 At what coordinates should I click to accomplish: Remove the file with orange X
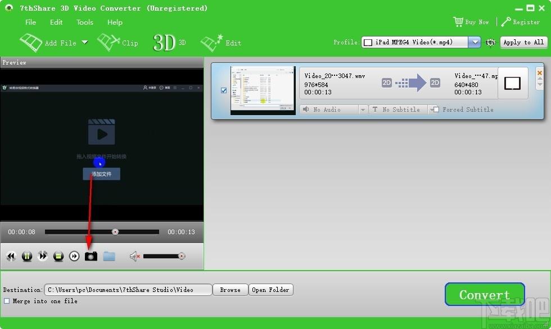click(x=540, y=72)
